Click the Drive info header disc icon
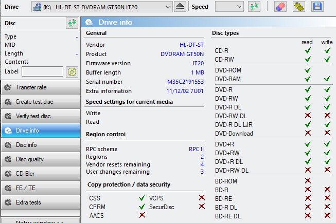 tap(89, 22)
